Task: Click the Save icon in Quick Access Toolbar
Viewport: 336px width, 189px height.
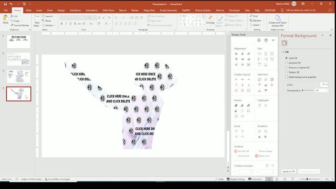Action: pyautogui.click(x=5, y=4)
